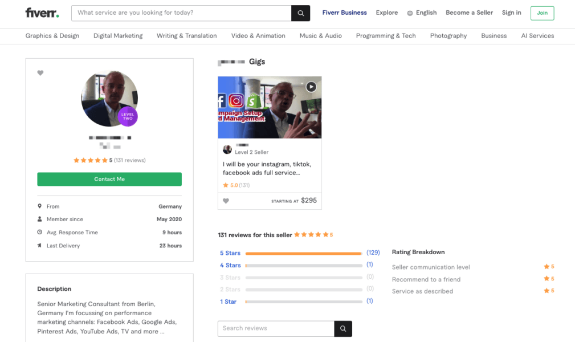Play the seller's introduction video
575x342 pixels.
click(311, 87)
